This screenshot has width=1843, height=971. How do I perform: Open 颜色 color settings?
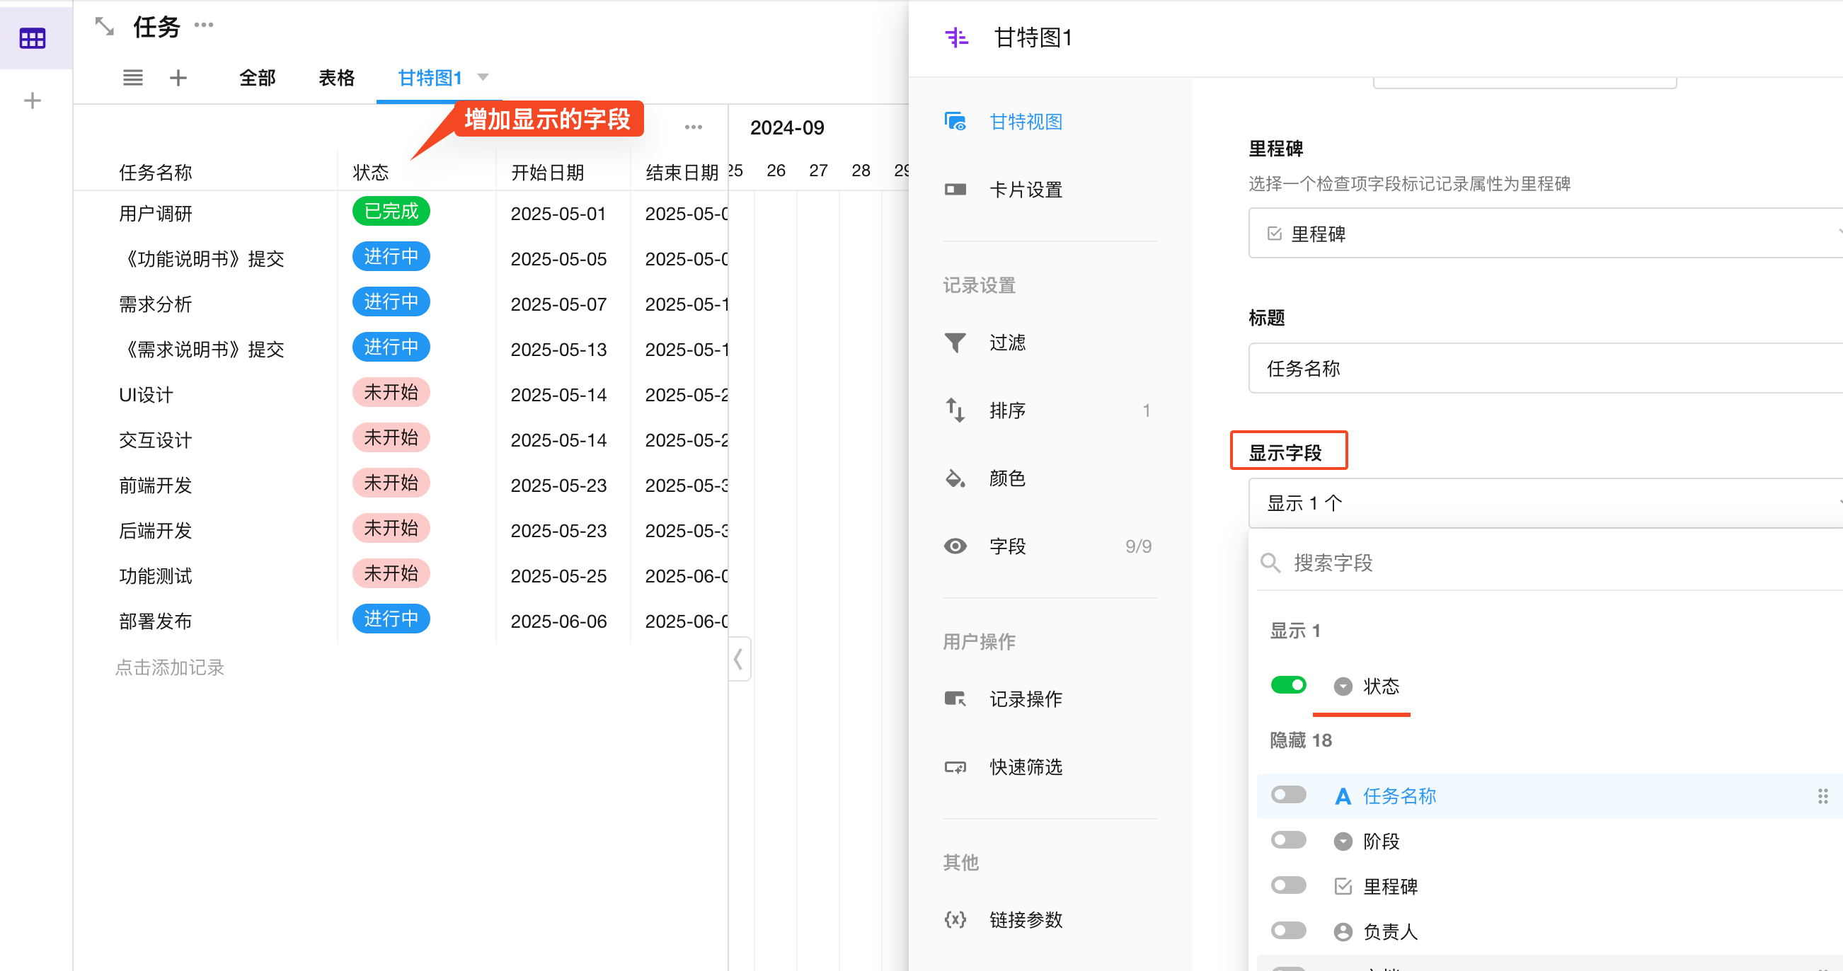pyautogui.click(x=1006, y=478)
